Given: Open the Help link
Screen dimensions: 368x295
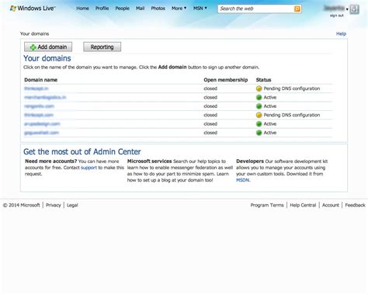Looking at the screenshot, I should click(341, 33).
